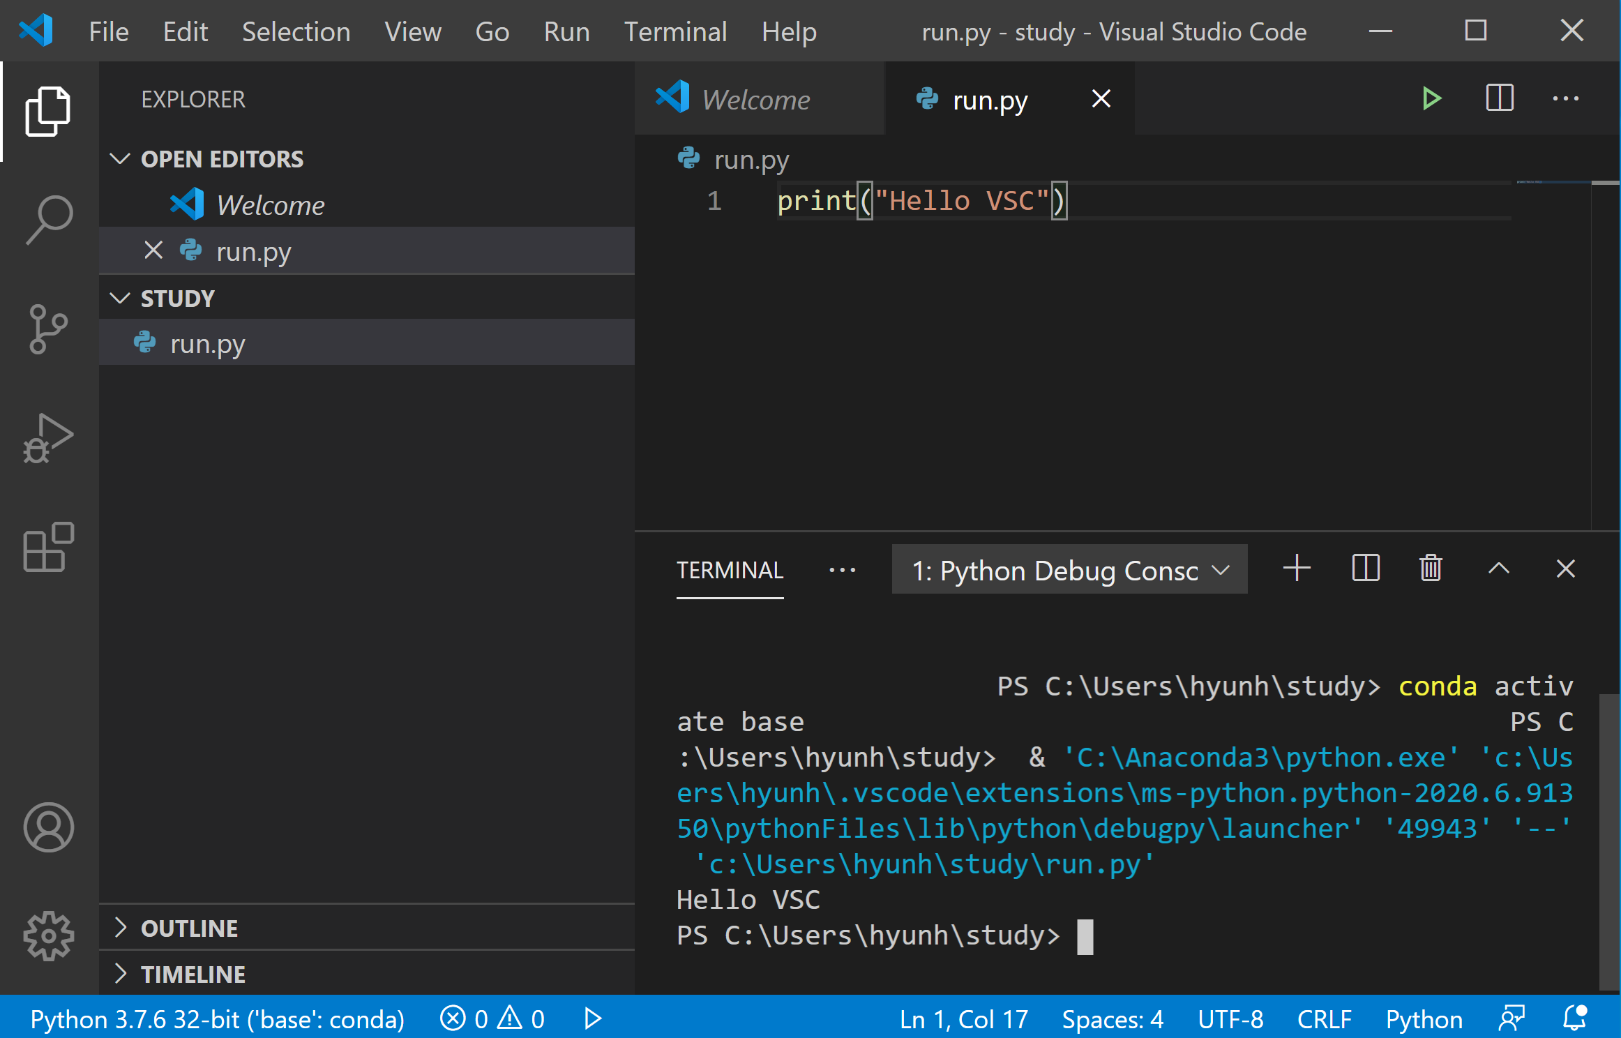This screenshot has width=1621, height=1038.
Task: Click Spaces: 4 indentation setting
Action: [x=1113, y=1019]
